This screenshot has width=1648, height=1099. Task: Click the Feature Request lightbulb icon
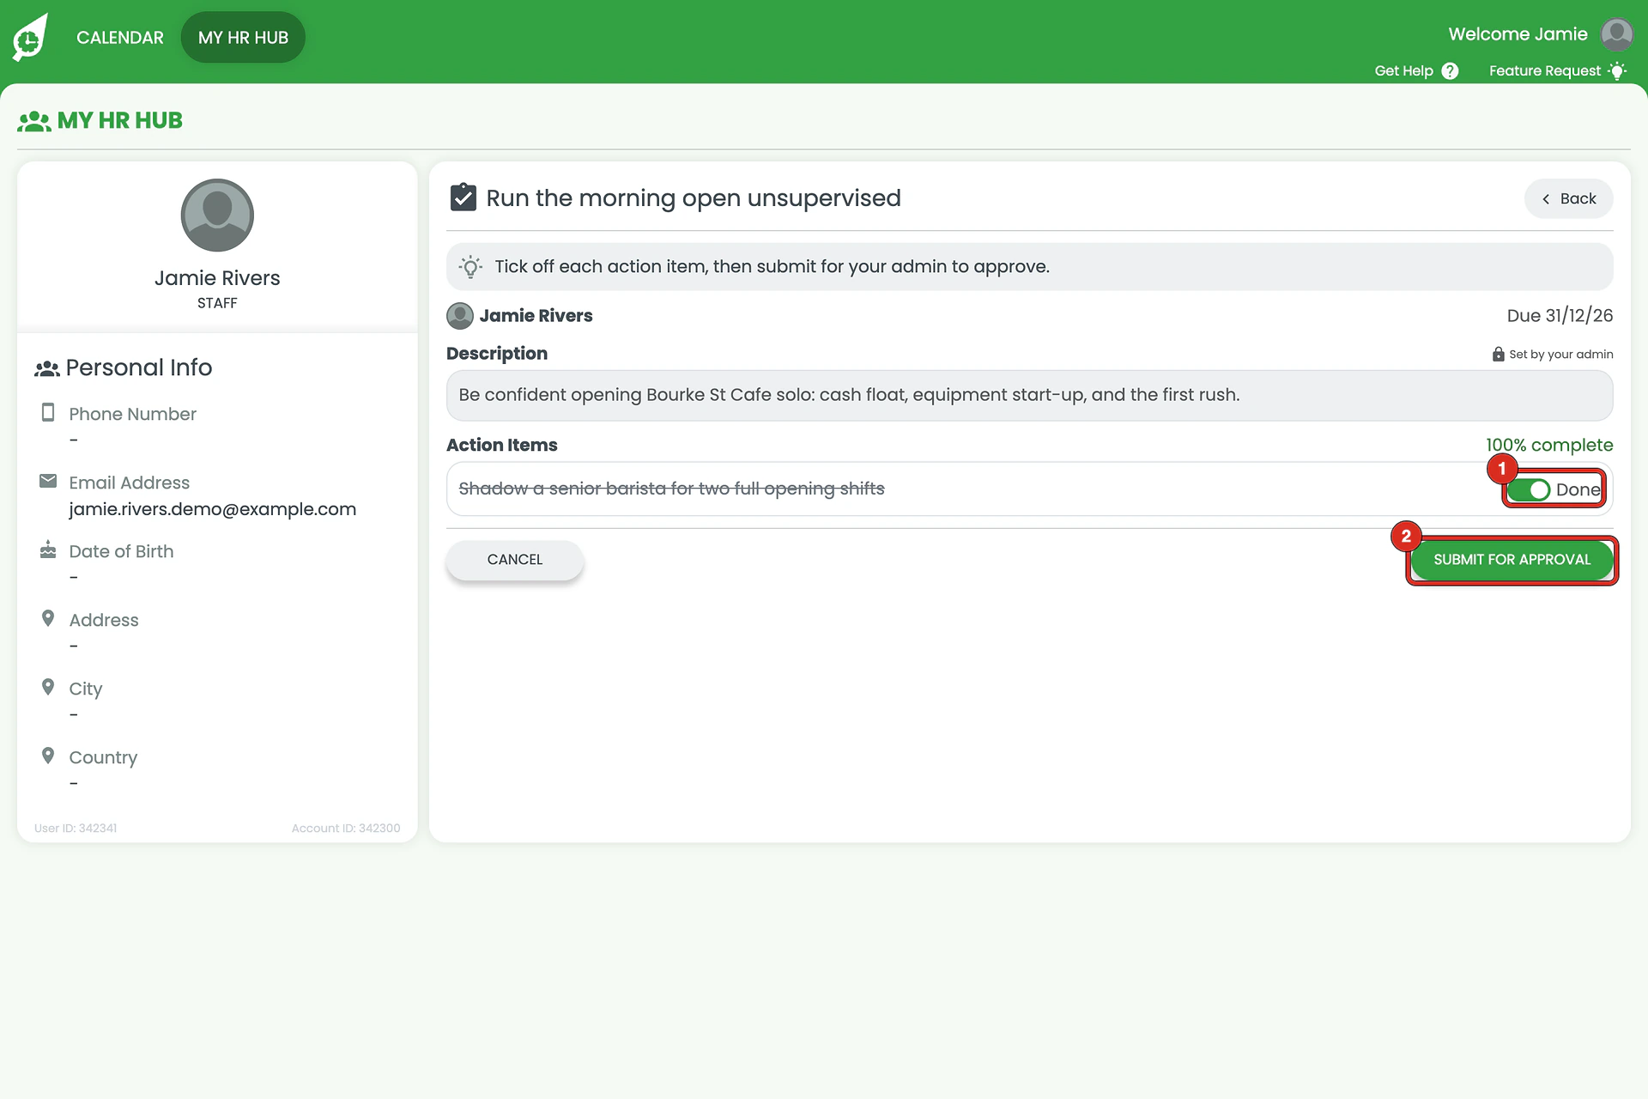(x=1617, y=71)
